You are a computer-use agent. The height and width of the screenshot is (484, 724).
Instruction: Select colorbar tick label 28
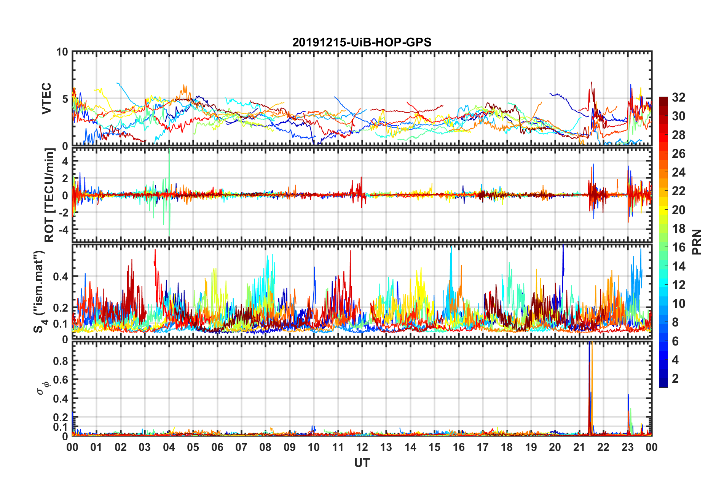click(678, 135)
